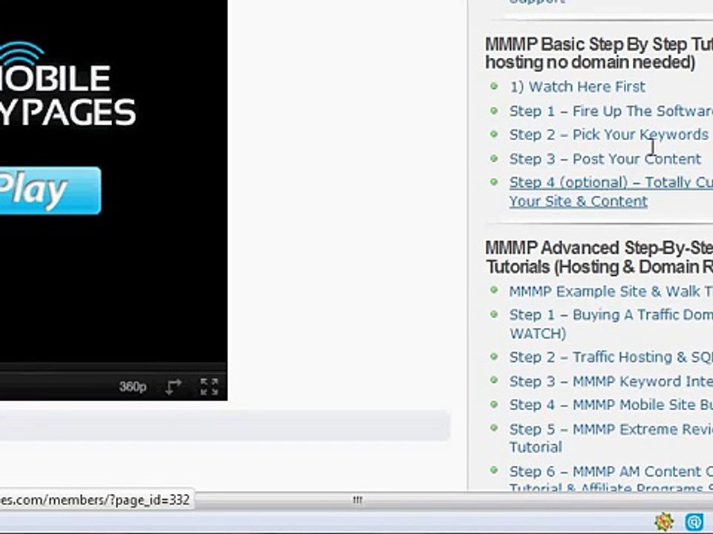Click the blue Play button on video
Image resolution: width=713 pixels, height=534 pixels.
[50, 191]
